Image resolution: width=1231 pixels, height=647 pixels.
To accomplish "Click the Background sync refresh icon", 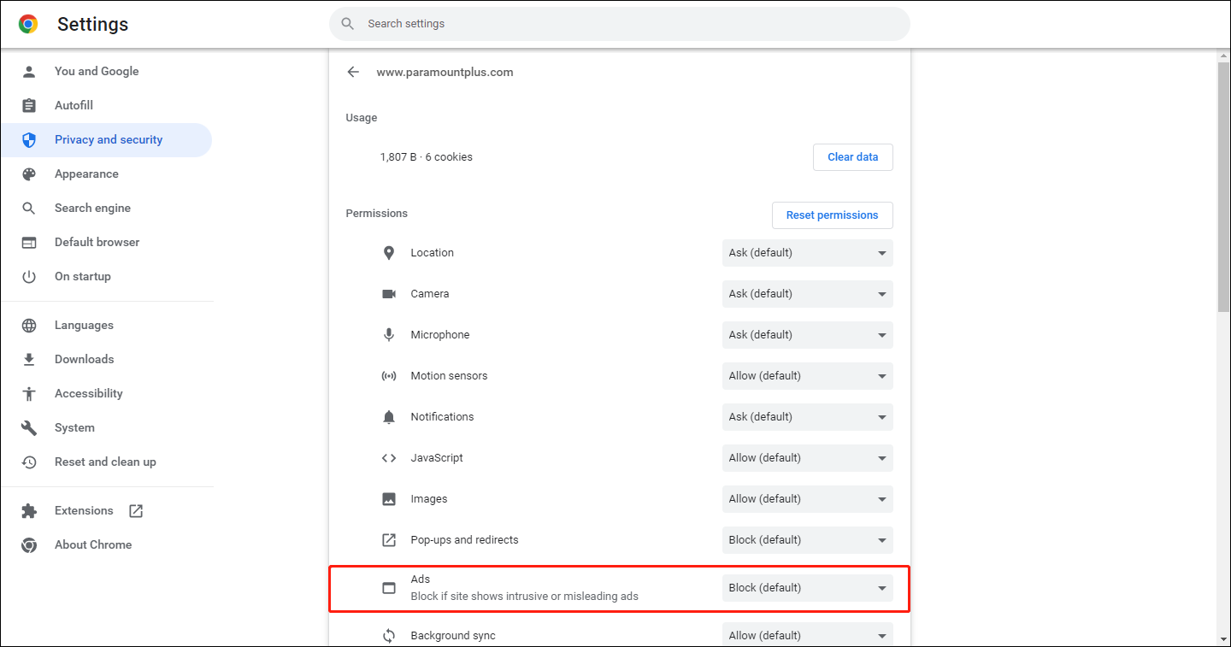I will coord(389,635).
